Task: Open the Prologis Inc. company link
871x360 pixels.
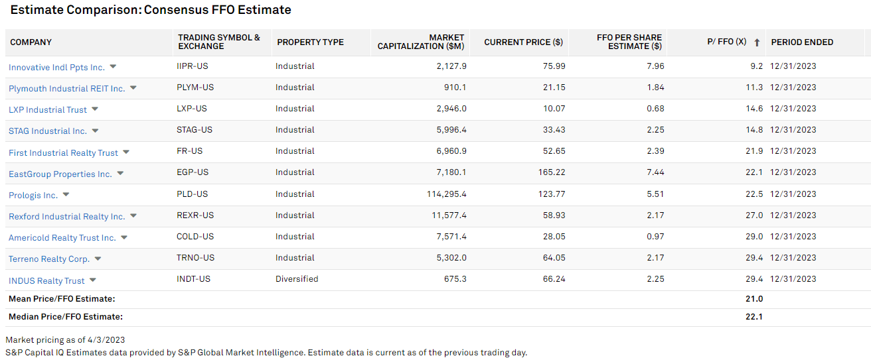Action: (x=33, y=196)
